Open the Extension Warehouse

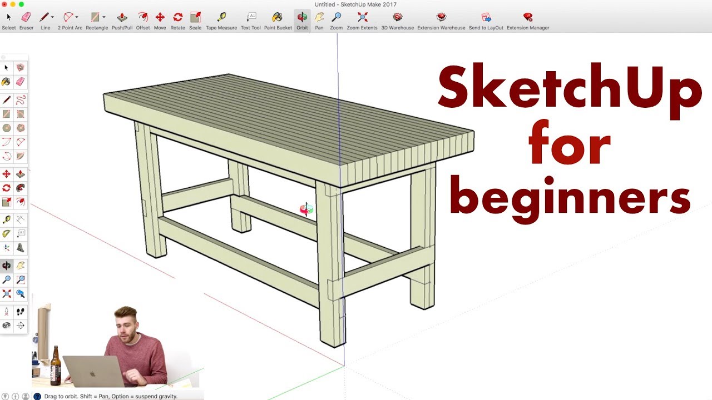441,21
